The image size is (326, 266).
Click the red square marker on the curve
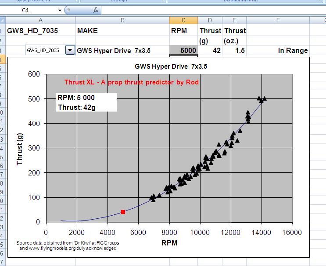tap(123, 212)
